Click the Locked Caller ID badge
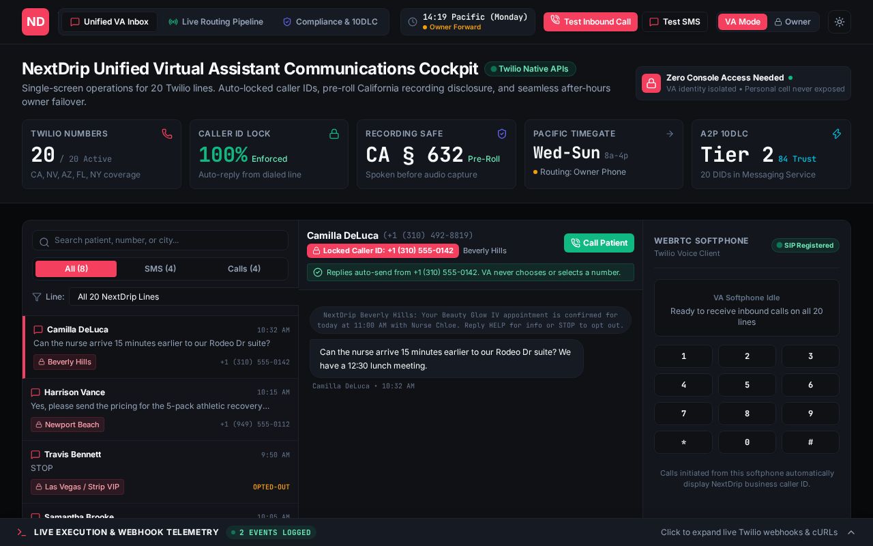 pyautogui.click(x=383, y=250)
